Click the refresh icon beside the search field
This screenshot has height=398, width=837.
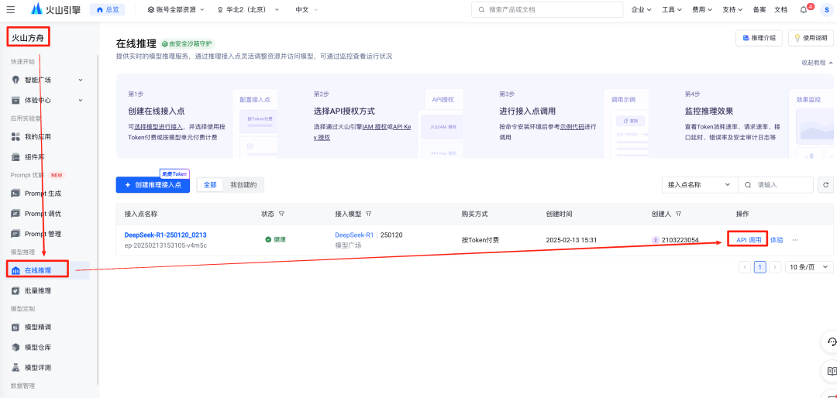(826, 184)
